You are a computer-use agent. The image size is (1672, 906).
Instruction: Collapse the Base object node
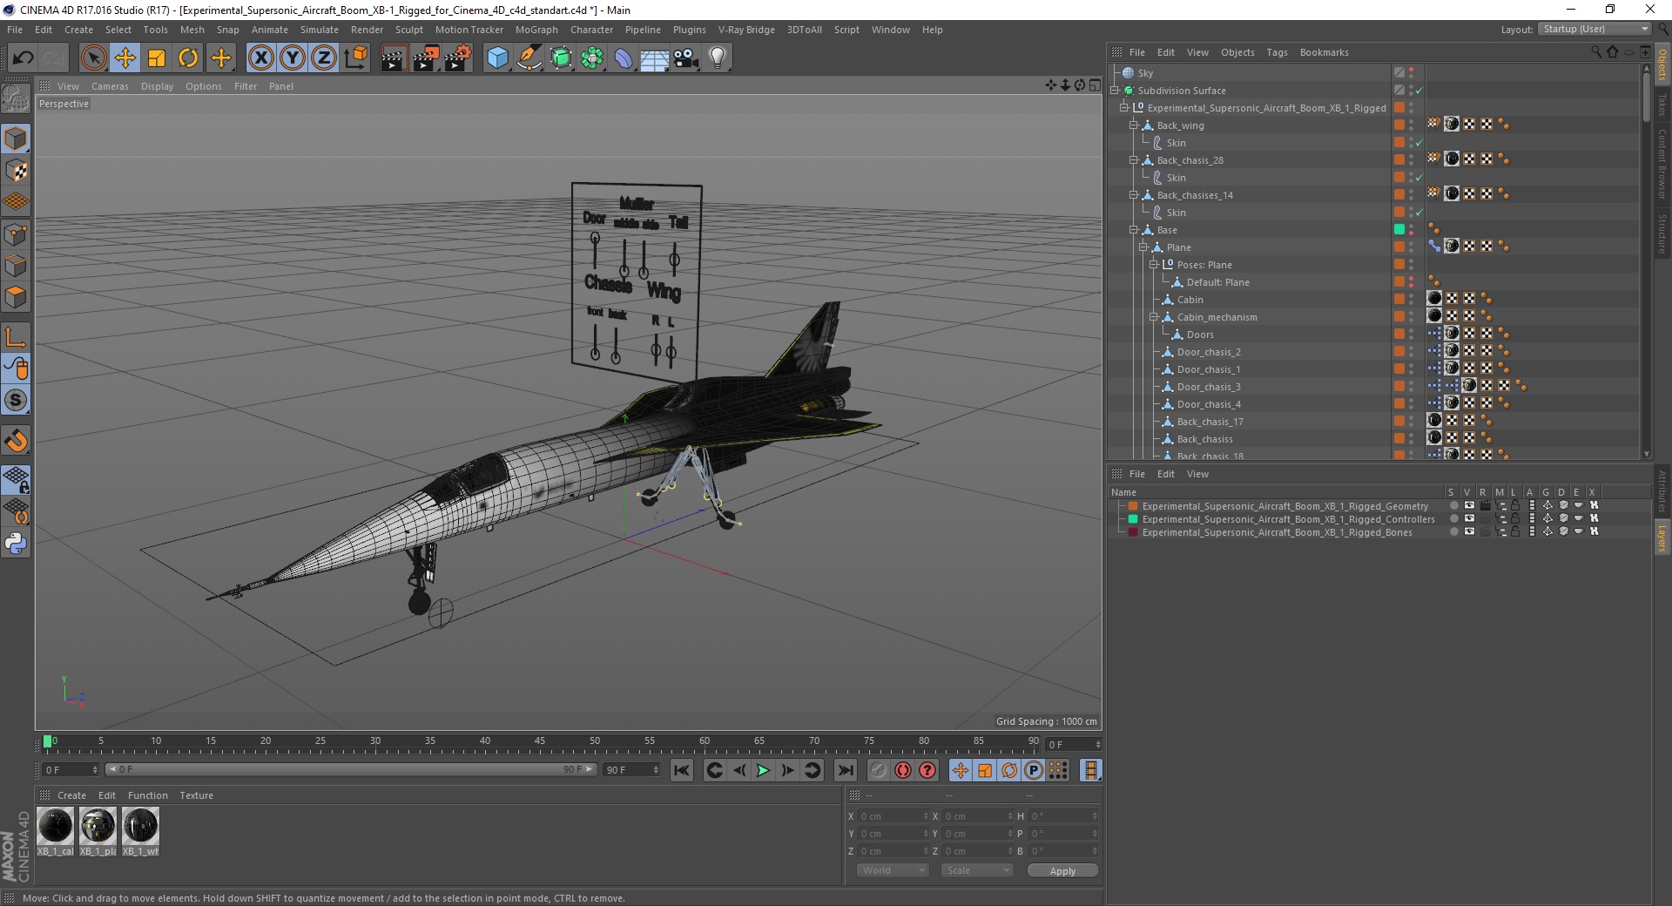tap(1134, 230)
